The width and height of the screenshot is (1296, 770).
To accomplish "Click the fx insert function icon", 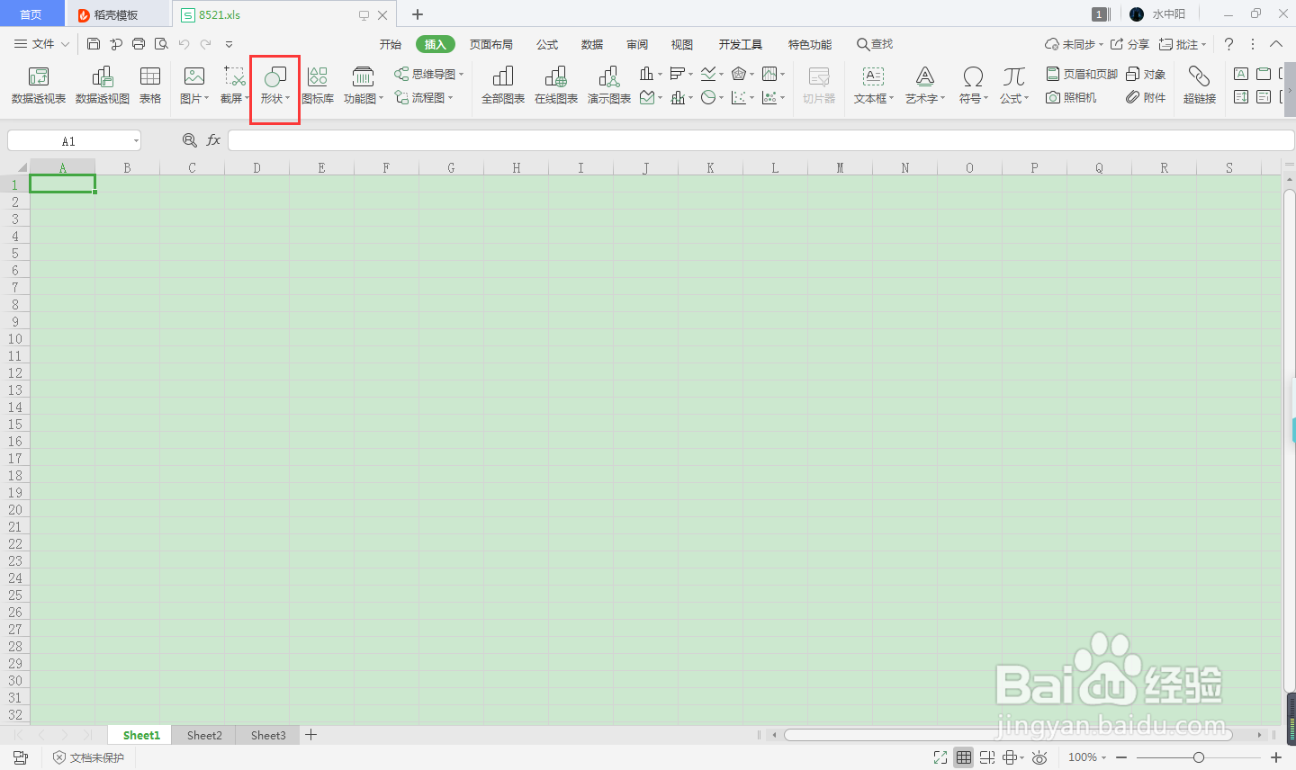I will tap(213, 140).
